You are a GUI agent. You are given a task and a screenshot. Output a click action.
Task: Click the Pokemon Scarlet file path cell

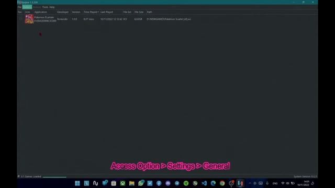tap(169, 19)
